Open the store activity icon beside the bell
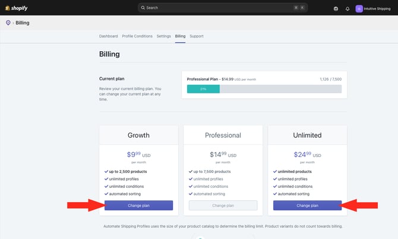The height and width of the screenshot is (239, 398). [x=336, y=9]
